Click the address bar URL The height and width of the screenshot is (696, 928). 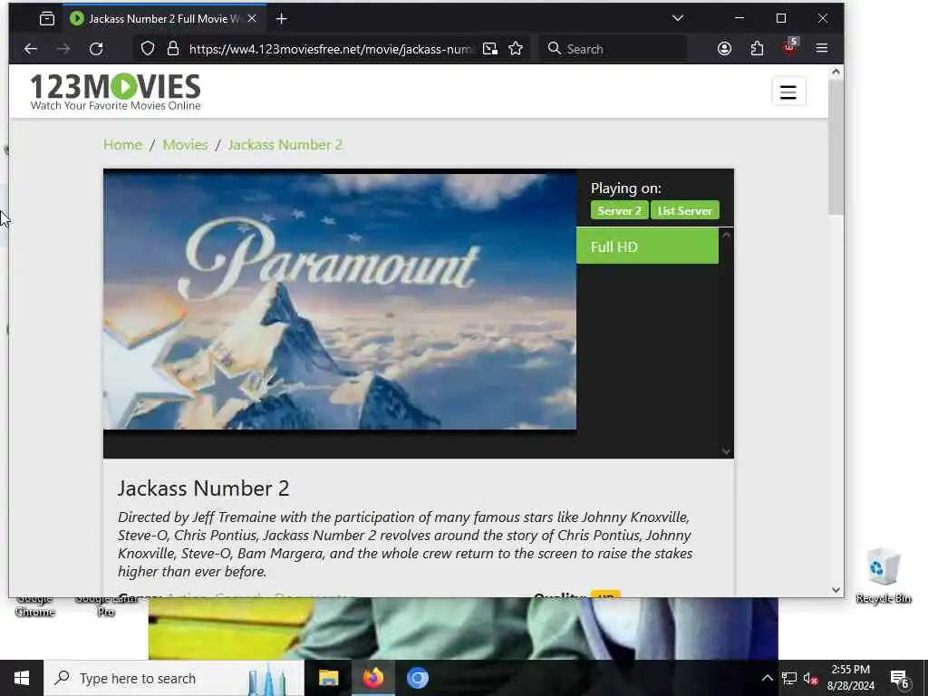332,49
